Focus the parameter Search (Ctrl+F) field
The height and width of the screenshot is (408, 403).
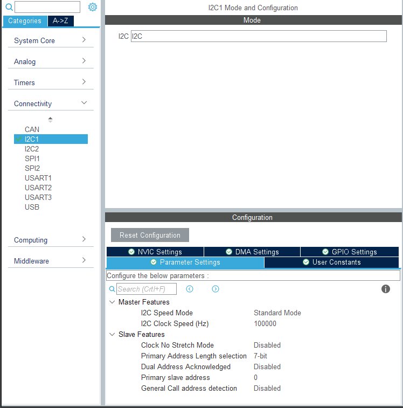tap(147, 289)
